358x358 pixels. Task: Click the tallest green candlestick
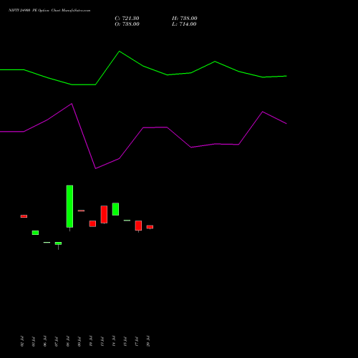[x=69, y=206]
